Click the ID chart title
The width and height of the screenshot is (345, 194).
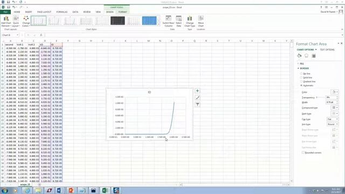pos(149,92)
